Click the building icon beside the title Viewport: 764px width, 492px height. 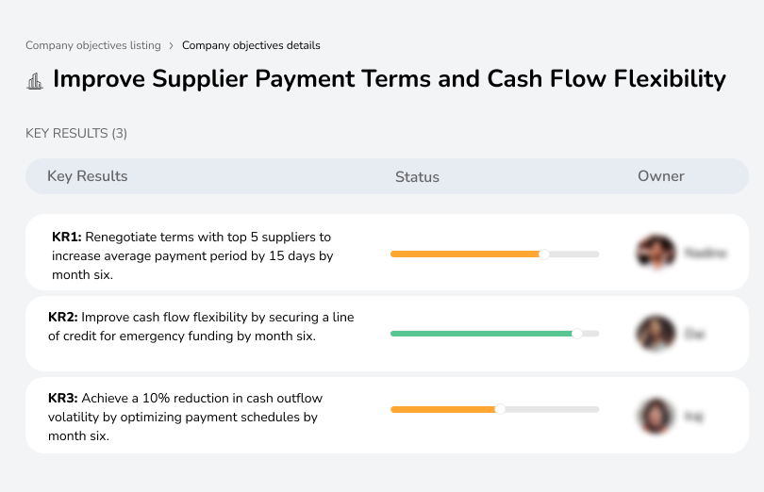pyautogui.click(x=35, y=81)
